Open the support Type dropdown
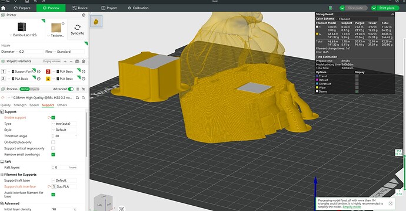This screenshot has height=211, width=406. (64, 124)
